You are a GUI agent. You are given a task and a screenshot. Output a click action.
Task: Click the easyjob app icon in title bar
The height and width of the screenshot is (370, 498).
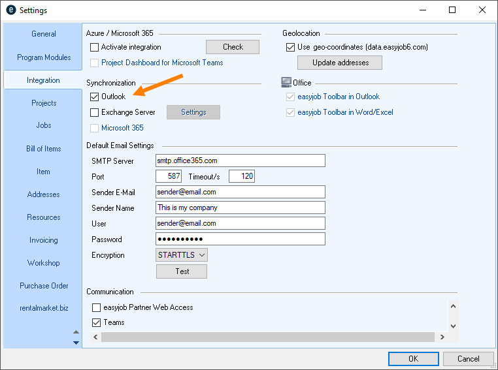10,10
